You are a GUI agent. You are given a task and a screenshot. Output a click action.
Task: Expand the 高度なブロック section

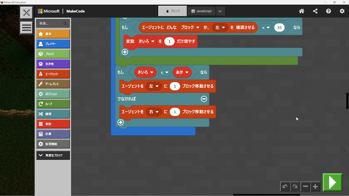click(53, 155)
